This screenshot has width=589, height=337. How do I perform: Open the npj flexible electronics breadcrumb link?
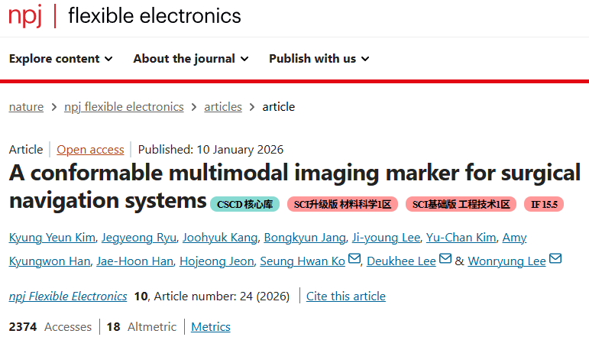tap(124, 107)
